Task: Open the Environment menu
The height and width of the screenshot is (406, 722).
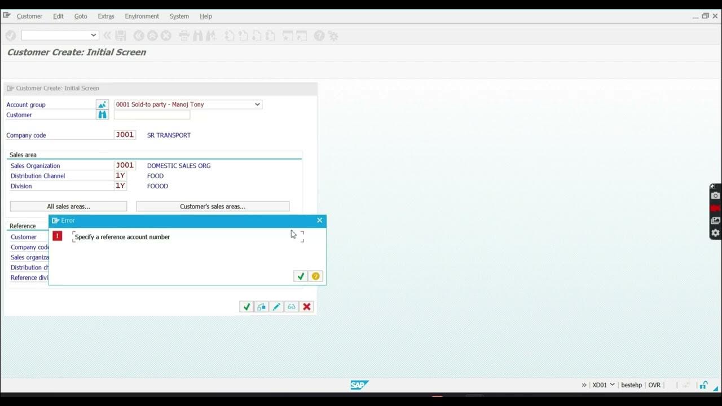Action: coord(142,16)
